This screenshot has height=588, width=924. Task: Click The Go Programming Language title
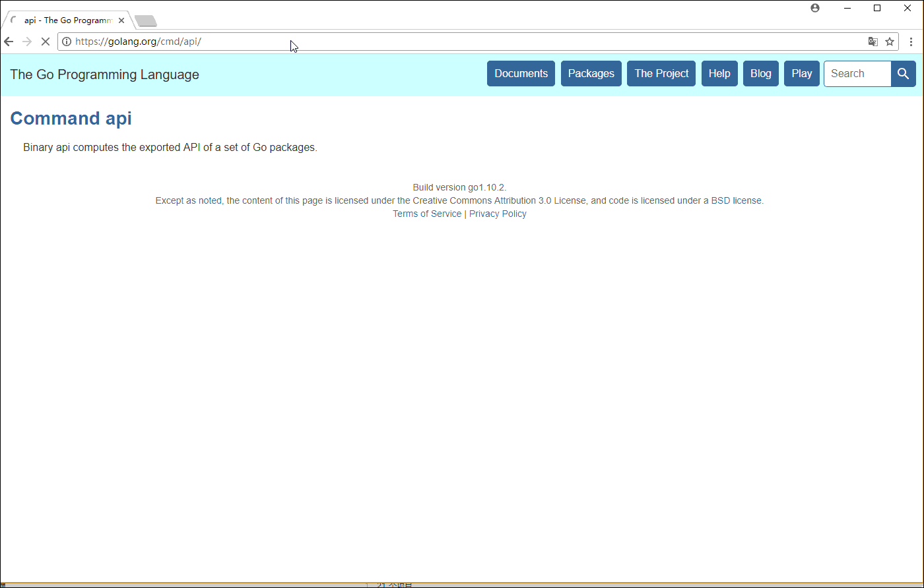coord(104,74)
